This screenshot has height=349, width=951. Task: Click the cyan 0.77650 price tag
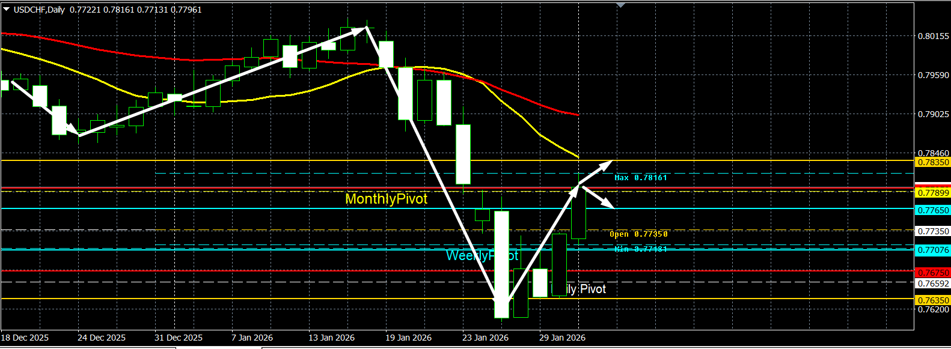coord(932,210)
